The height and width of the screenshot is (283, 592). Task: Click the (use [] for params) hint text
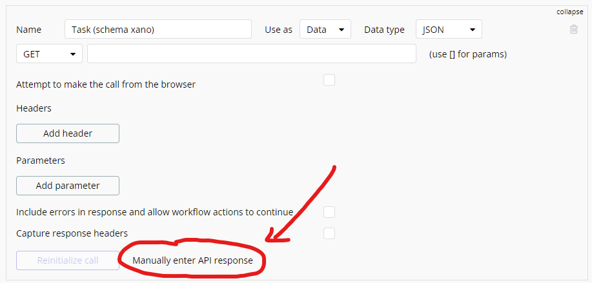click(467, 54)
